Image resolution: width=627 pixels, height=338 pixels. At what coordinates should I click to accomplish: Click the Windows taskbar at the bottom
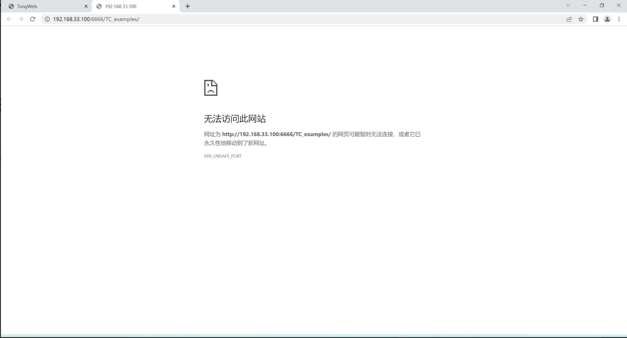(x=313, y=336)
